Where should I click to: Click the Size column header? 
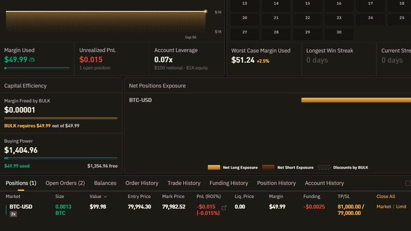[59, 197]
